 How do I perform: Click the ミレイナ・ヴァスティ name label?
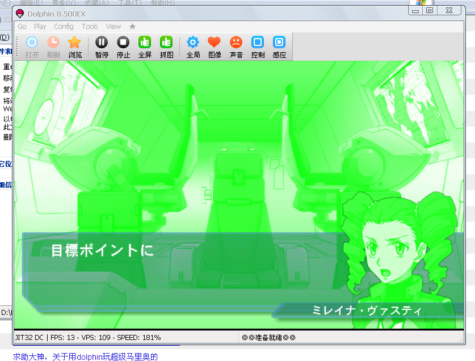coord(367,310)
